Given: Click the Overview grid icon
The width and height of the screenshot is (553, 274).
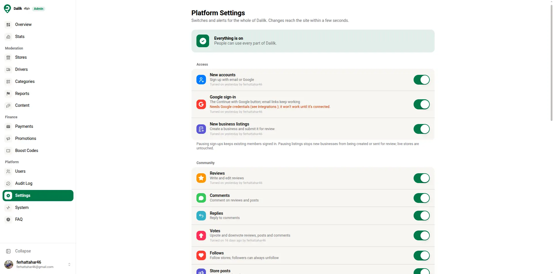Looking at the screenshot, I should tap(8, 25).
